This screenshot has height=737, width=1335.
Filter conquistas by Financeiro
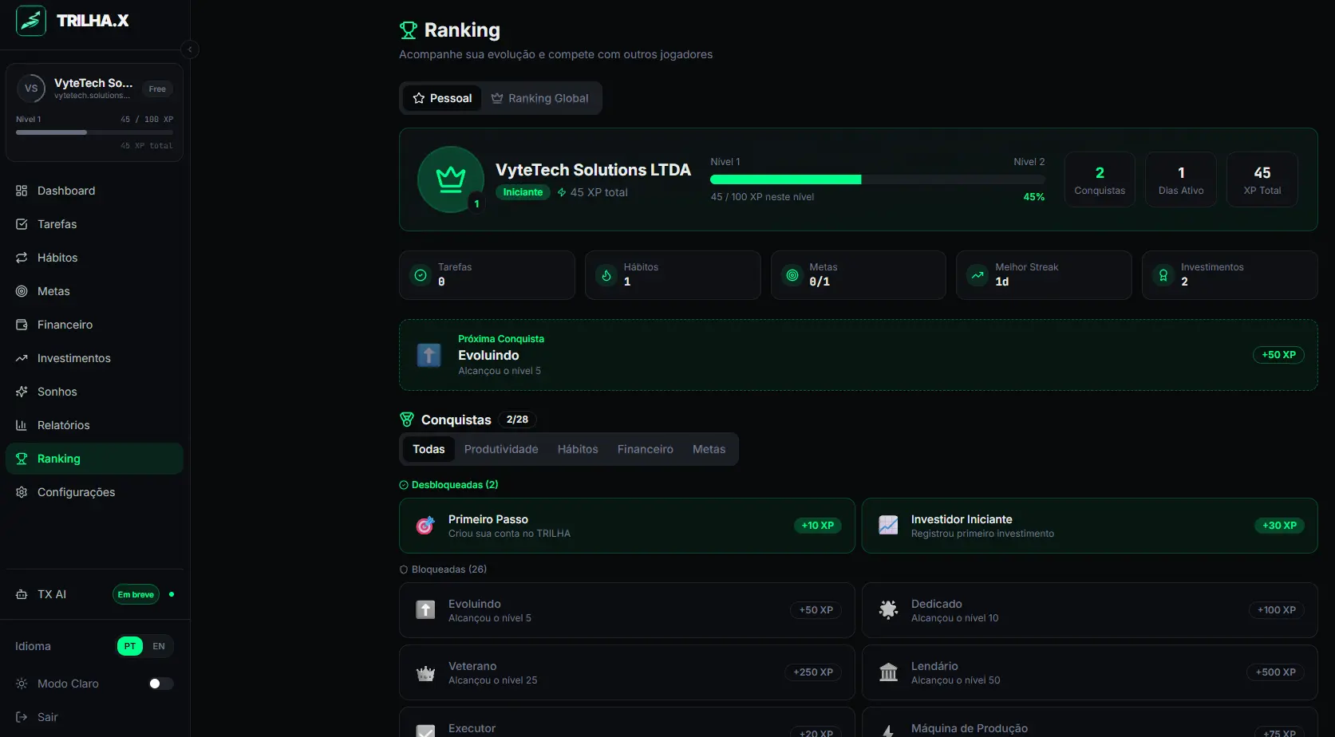pos(646,449)
